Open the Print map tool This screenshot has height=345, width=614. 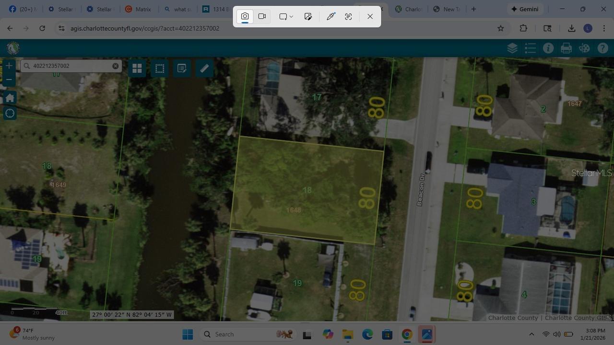click(x=566, y=48)
